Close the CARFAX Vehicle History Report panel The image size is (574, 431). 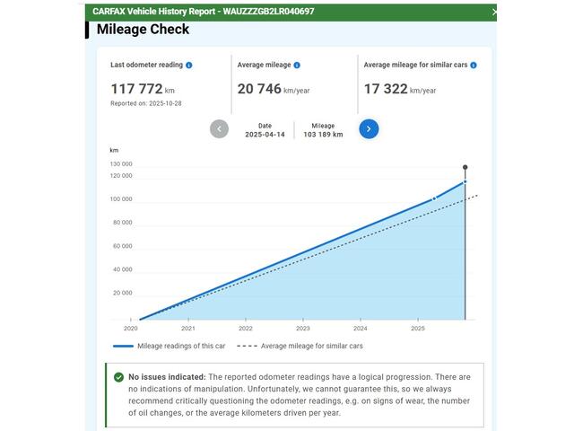pos(494,12)
